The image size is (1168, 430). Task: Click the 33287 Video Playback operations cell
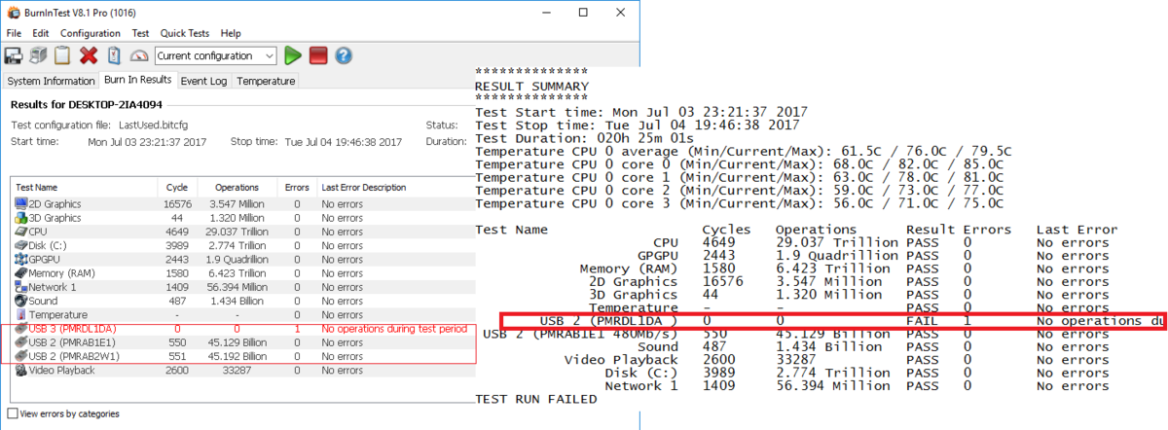click(237, 371)
